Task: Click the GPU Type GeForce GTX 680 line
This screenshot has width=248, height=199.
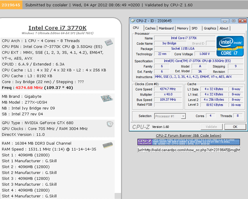Action: tap(37, 123)
